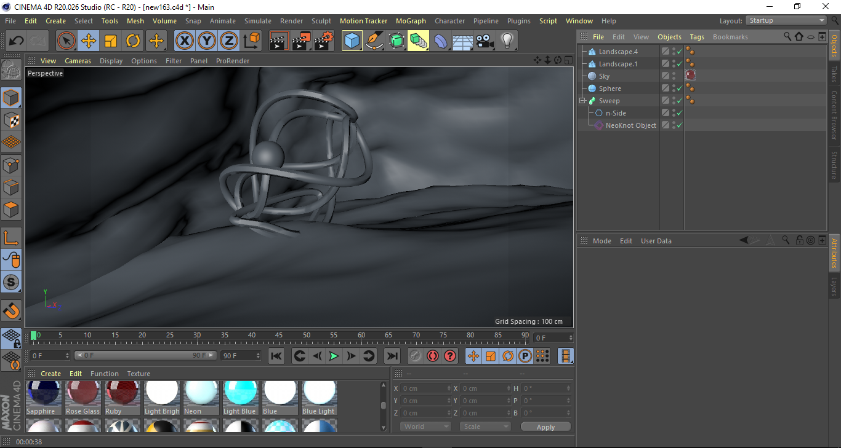
Task: Open the MoGraph menu
Action: 411,21
